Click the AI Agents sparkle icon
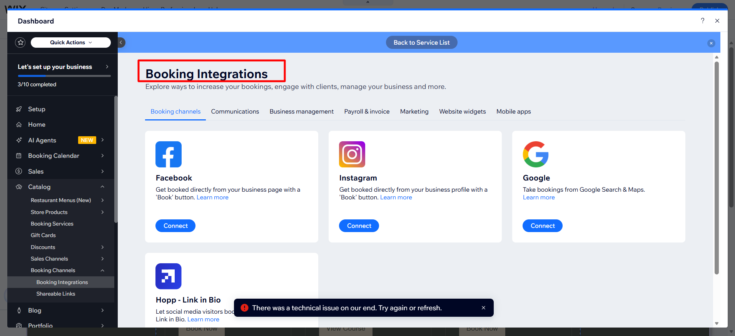735x336 pixels. (19, 140)
